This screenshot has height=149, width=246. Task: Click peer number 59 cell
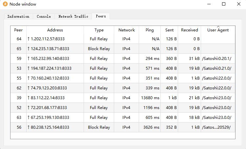click(x=19, y=59)
